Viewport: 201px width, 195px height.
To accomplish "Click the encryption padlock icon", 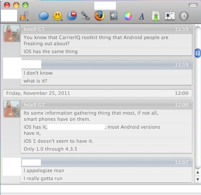I will [x=24, y=16].
